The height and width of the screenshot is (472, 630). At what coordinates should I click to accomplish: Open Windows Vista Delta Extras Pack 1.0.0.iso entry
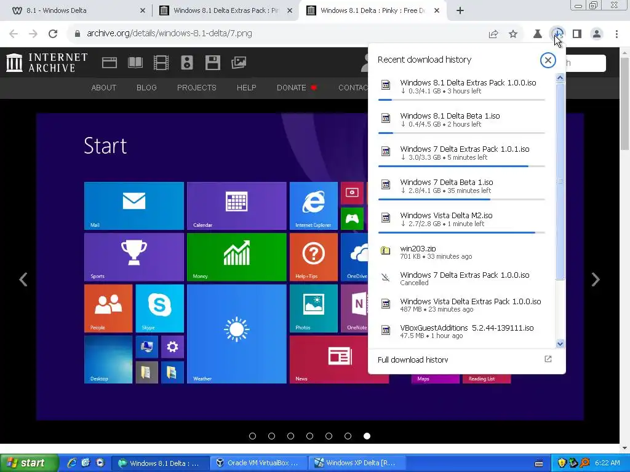[461, 305]
